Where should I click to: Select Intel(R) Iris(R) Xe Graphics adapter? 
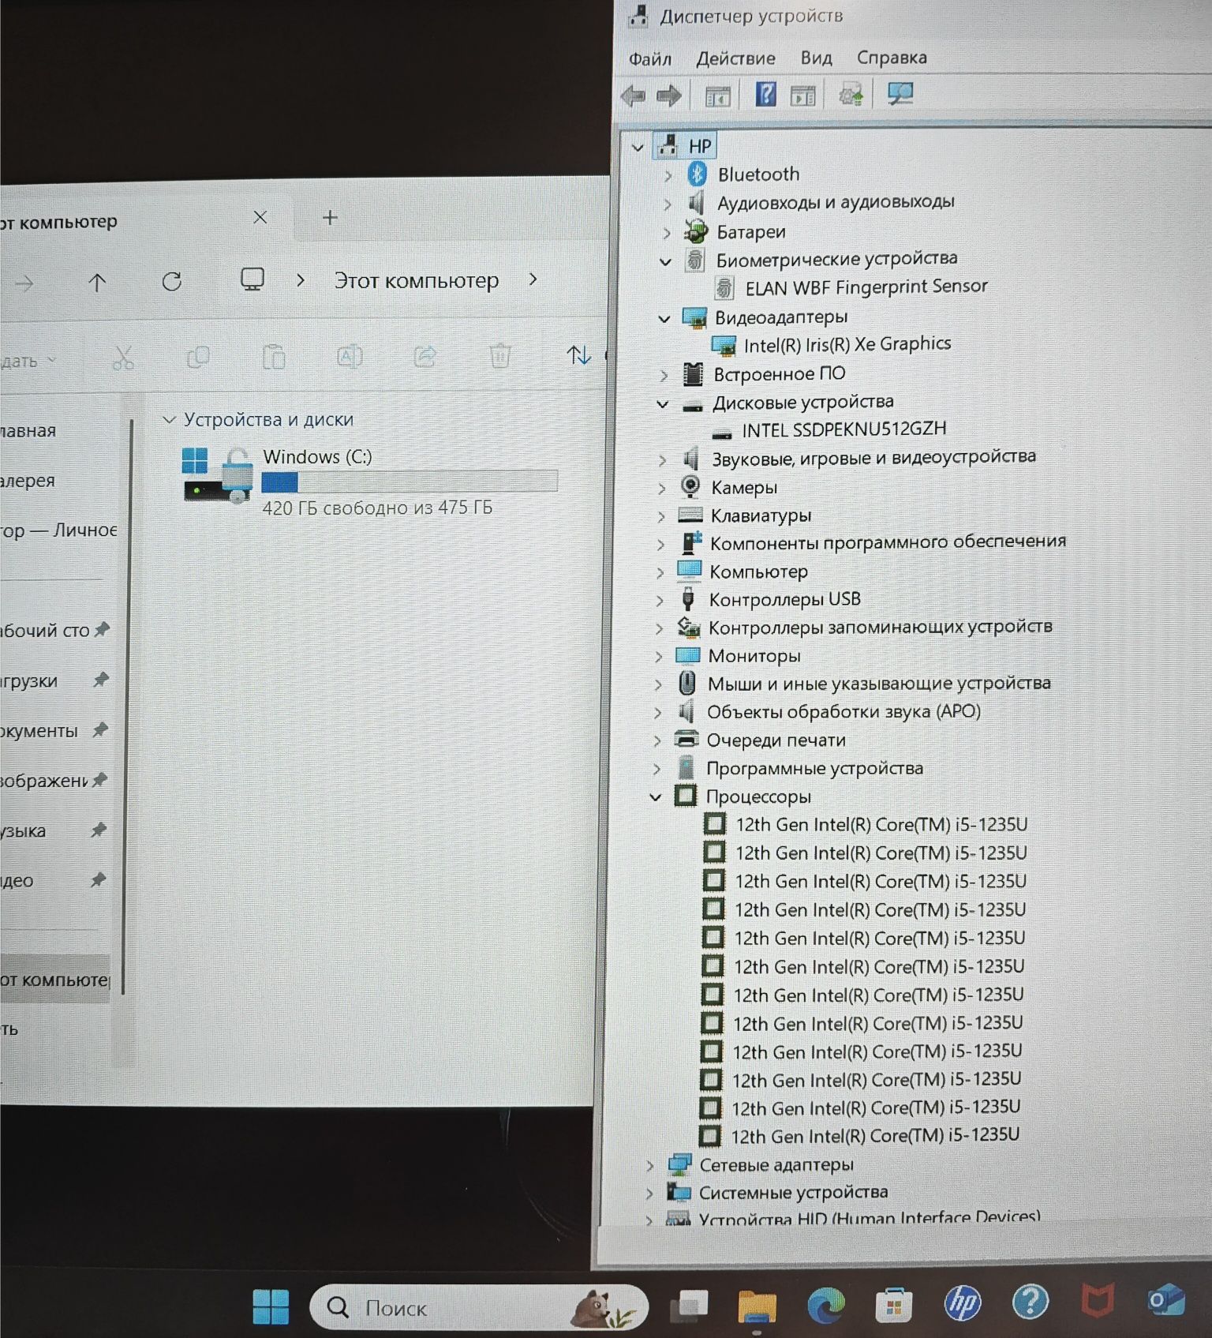tap(847, 344)
